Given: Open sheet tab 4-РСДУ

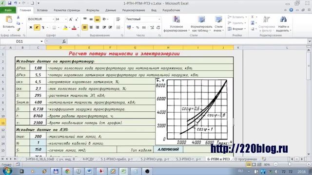Looking at the screenshot, I should click(88, 159).
